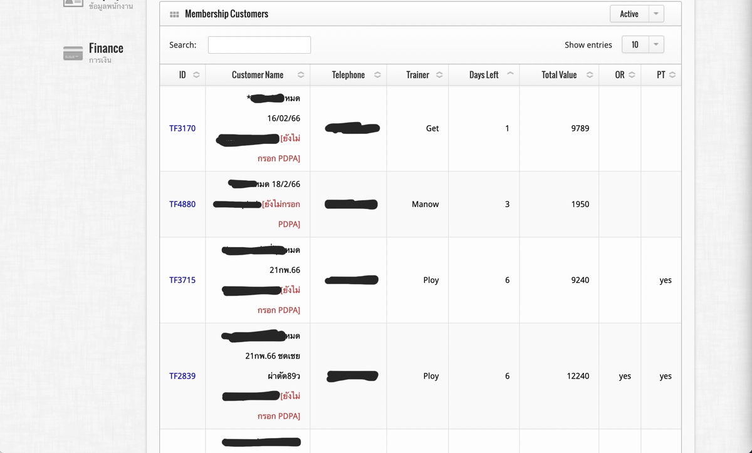
Task: Sort table by Trainer column icon
Action: click(439, 75)
